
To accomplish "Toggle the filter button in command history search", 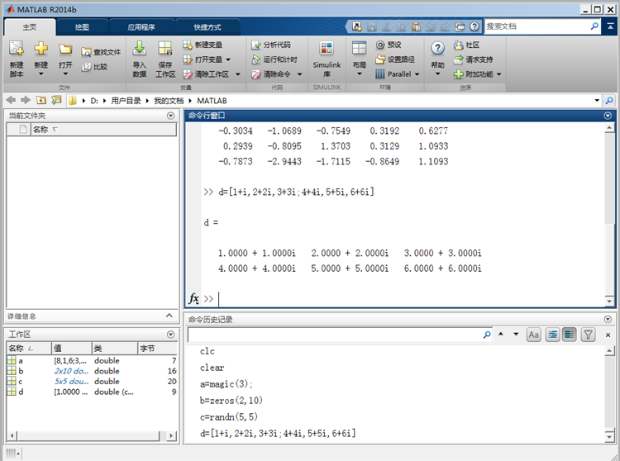I will (588, 335).
